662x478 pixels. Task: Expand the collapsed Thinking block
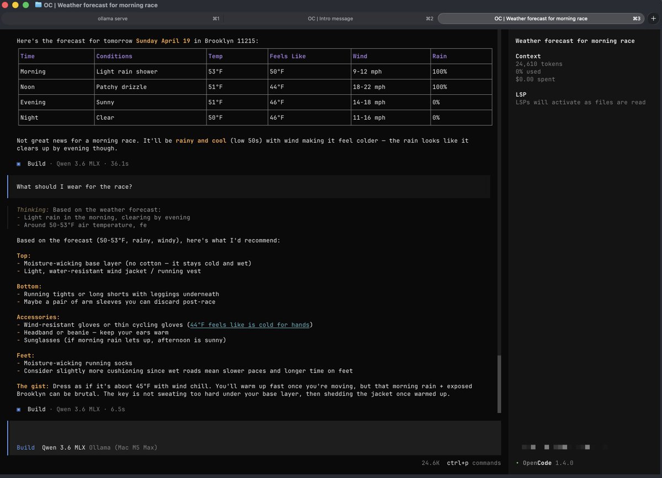[x=103, y=217]
